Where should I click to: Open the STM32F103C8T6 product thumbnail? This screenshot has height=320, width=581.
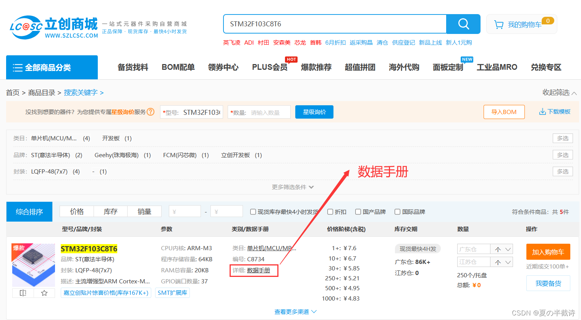34,265
